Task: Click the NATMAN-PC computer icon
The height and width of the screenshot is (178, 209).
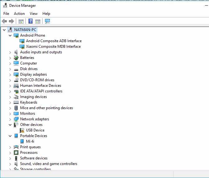Action: [10, 29]
